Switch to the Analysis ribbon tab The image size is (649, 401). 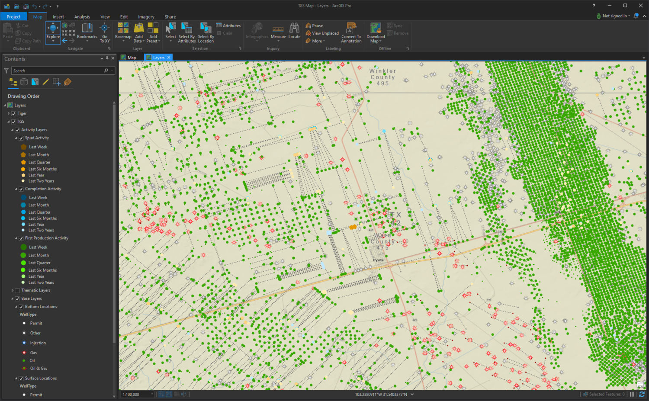(82, 17)
